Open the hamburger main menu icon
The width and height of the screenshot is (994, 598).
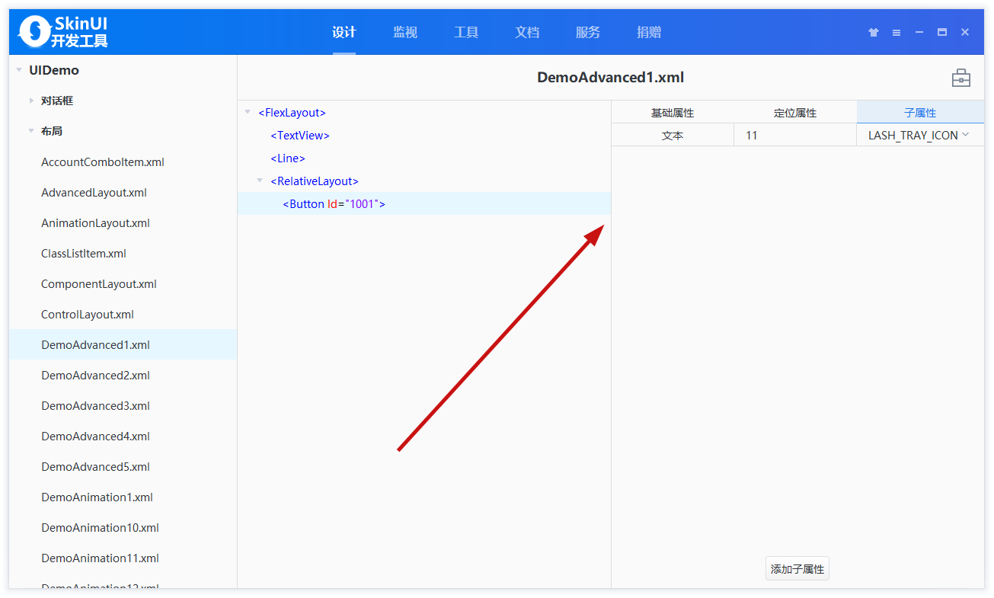897,32
